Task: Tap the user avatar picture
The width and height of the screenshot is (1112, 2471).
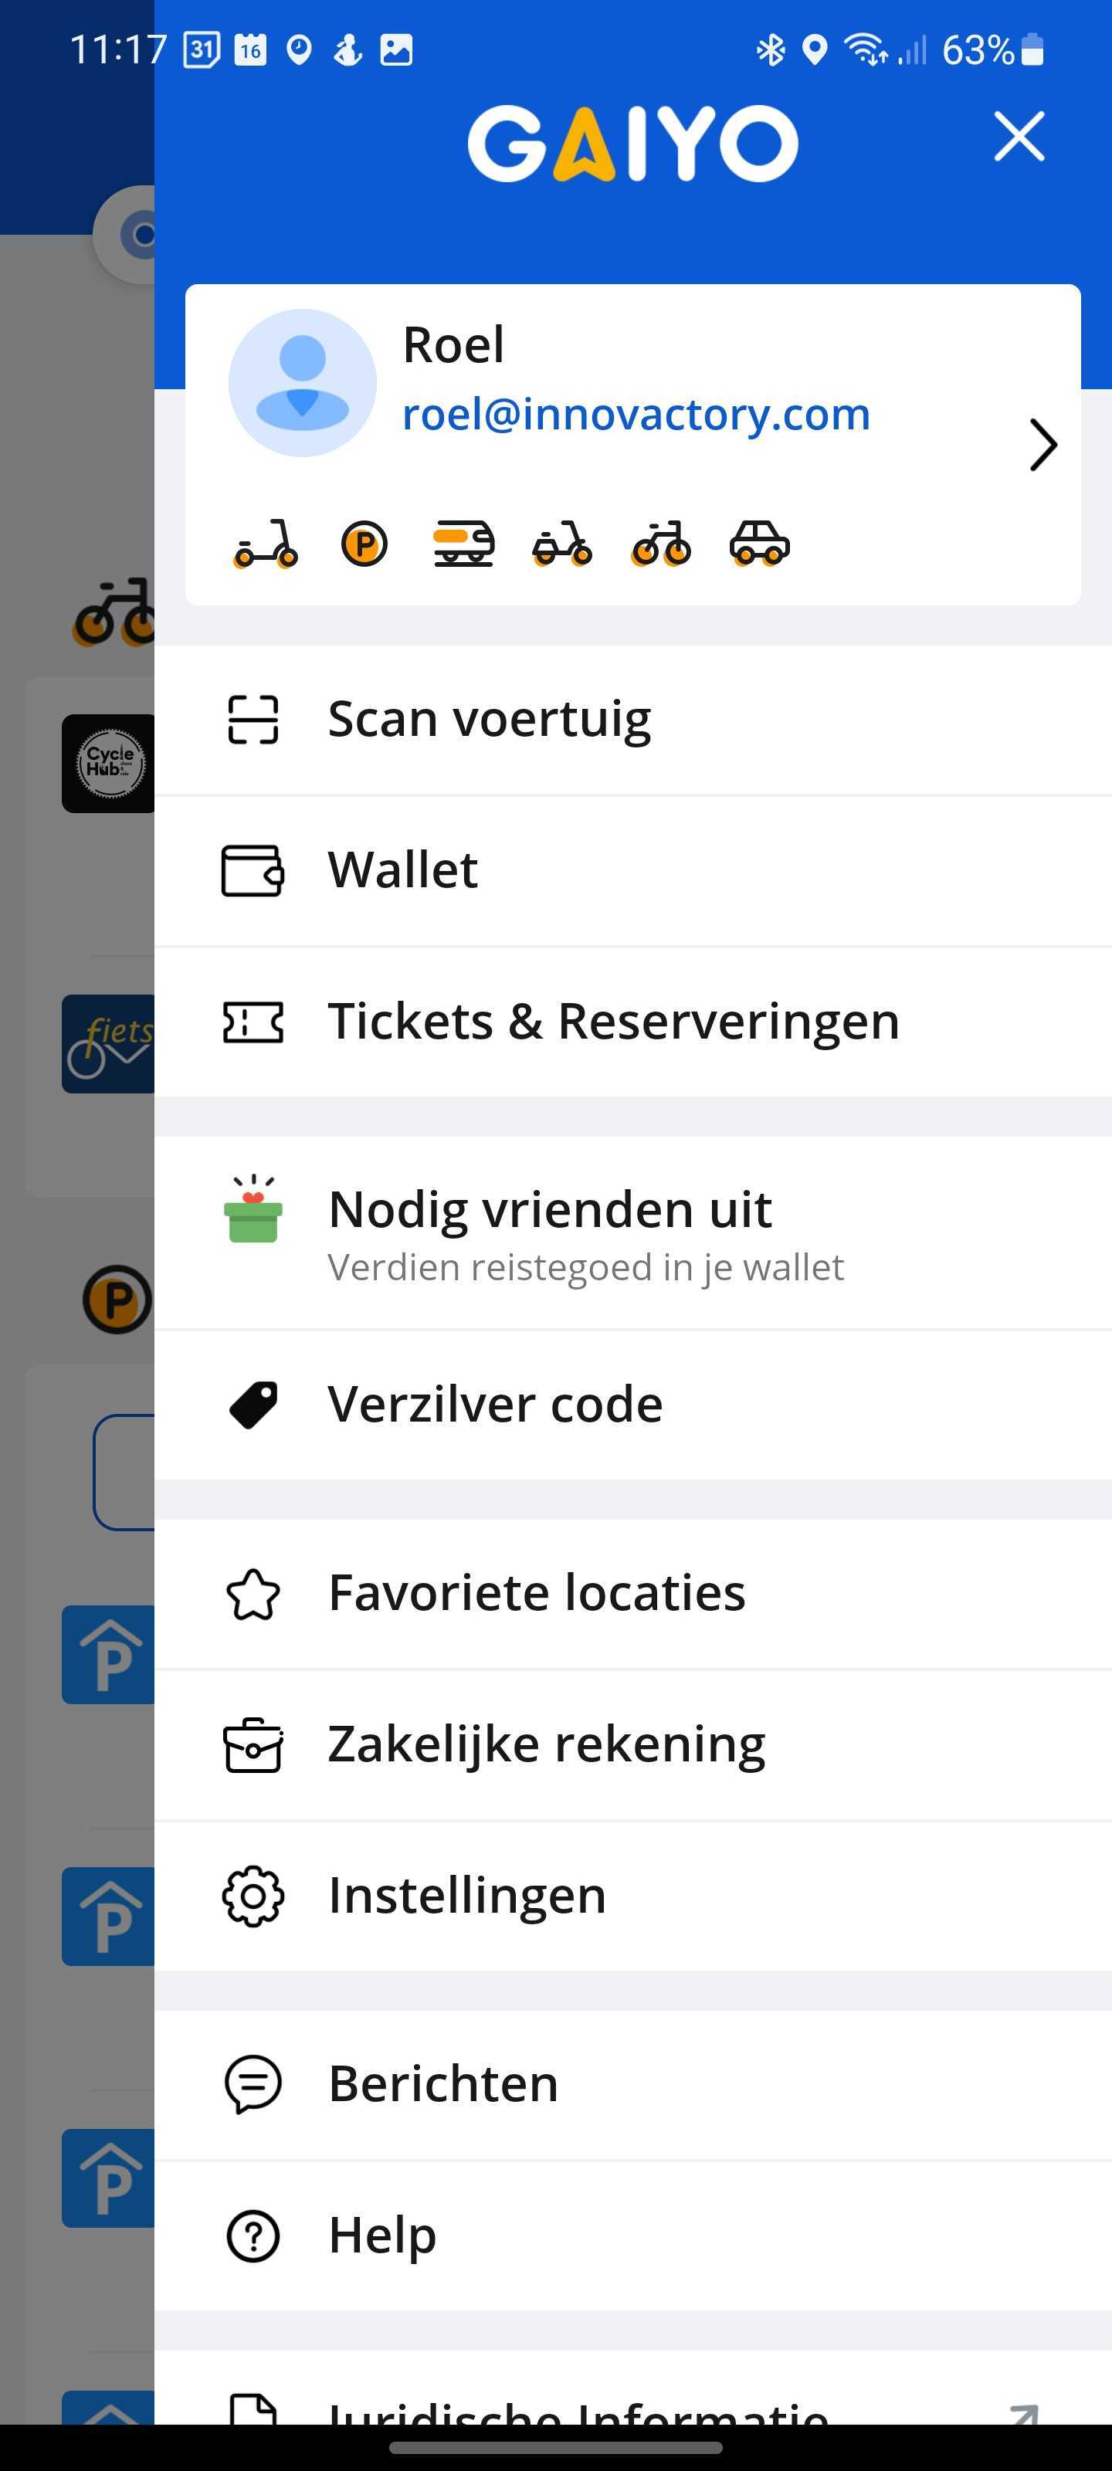Action: click(x=302, y=383)
